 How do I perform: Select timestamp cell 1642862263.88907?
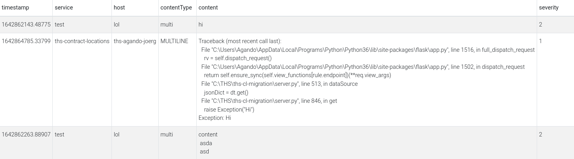[26, 134]
